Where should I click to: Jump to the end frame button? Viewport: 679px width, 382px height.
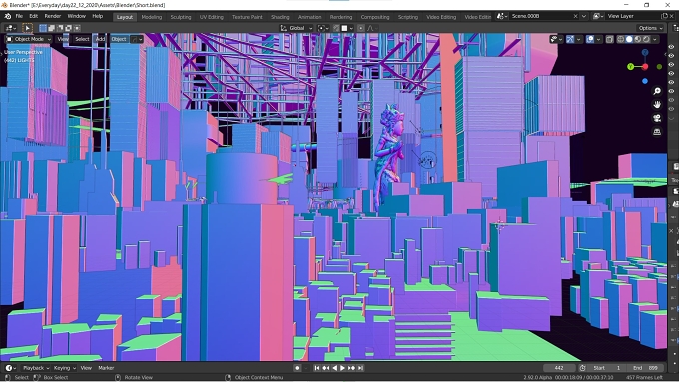point(360,368)
